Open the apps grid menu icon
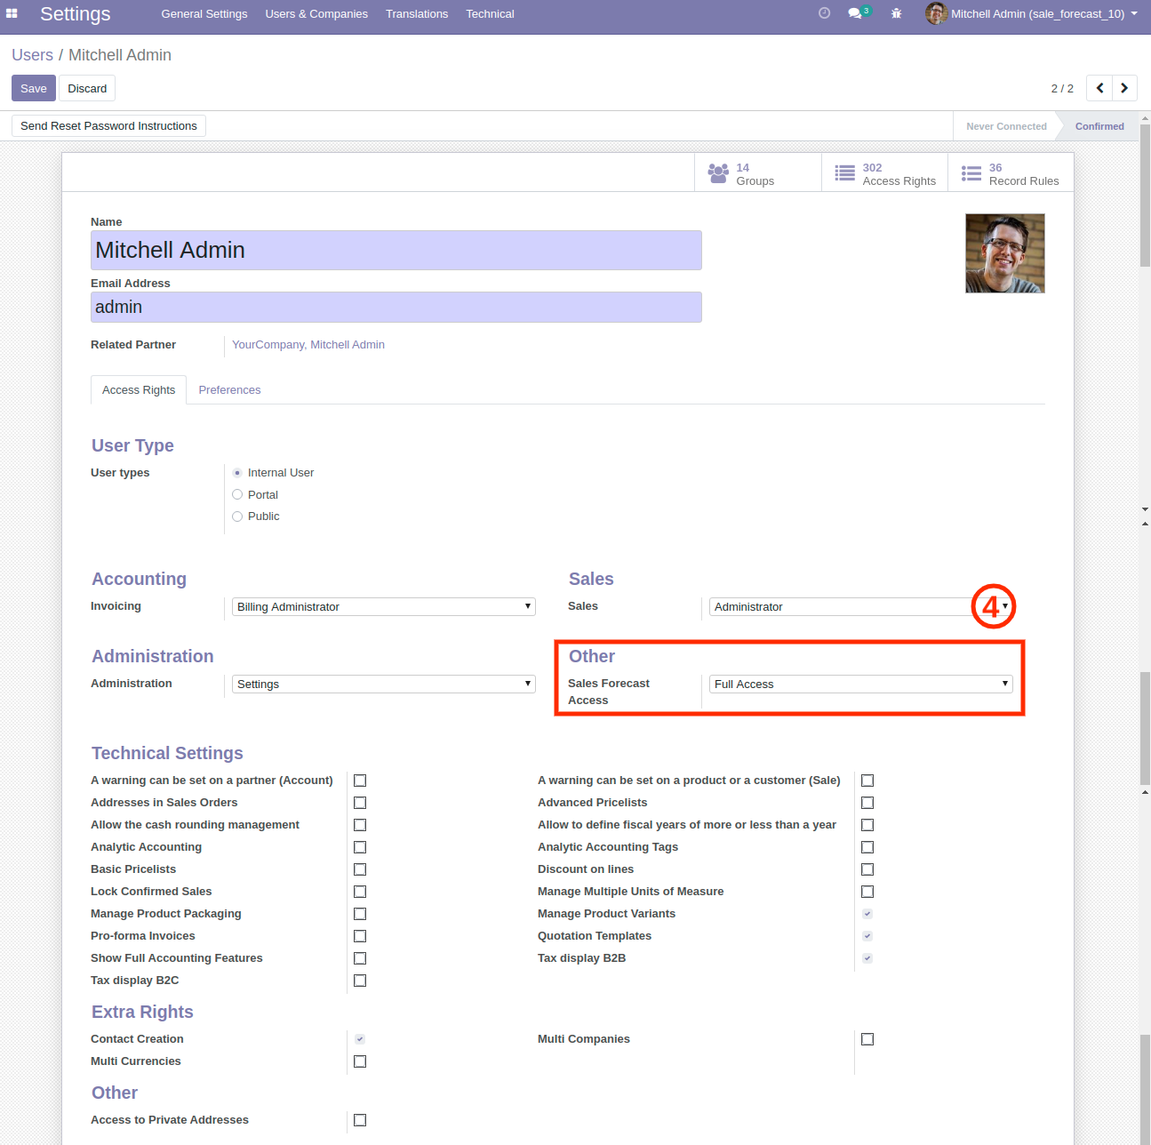The width and height of the screenshot is (1151, 1145). coord(12,13)
